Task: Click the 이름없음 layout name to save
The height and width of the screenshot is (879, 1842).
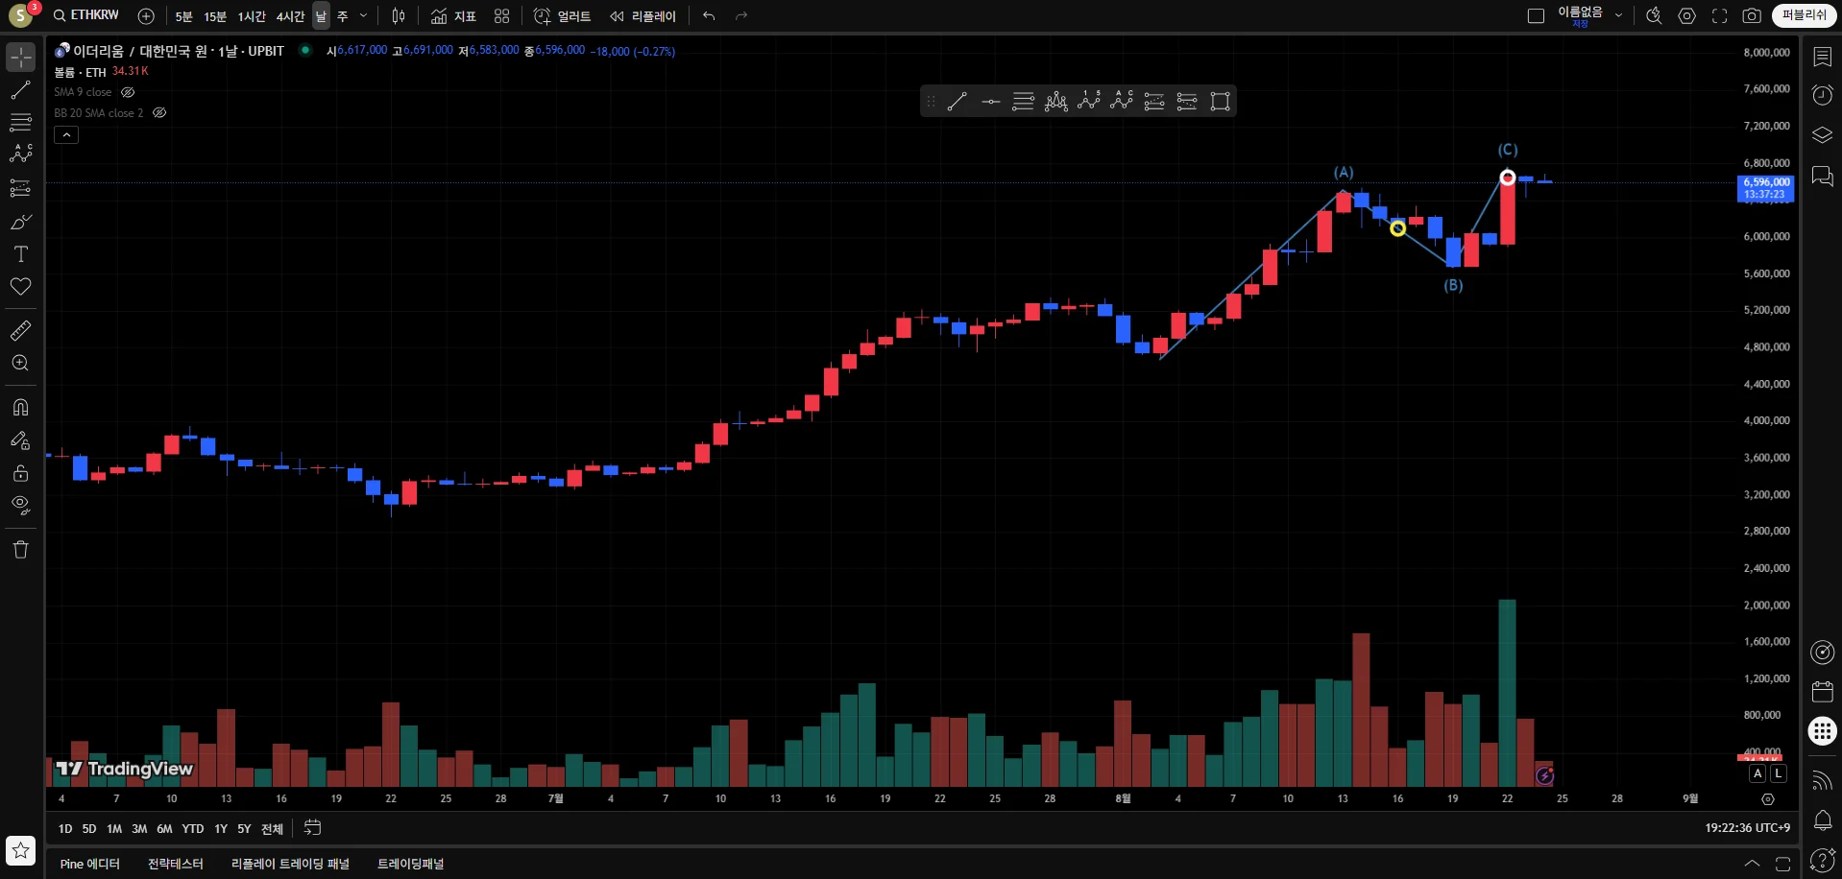Action: [1580, 15]
